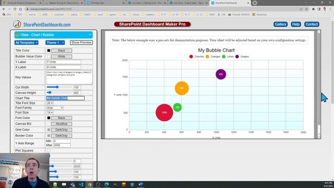Open Word from the taskbar
Screen dimensions: 334x188
pos(140,184)
